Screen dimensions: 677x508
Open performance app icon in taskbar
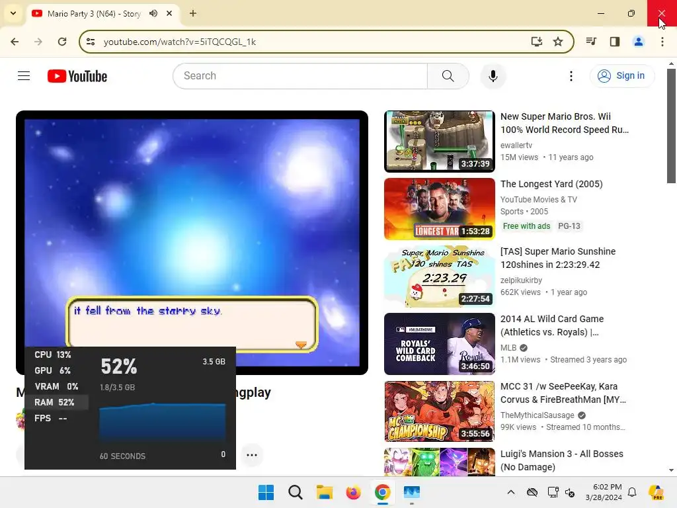click(411, 492)
